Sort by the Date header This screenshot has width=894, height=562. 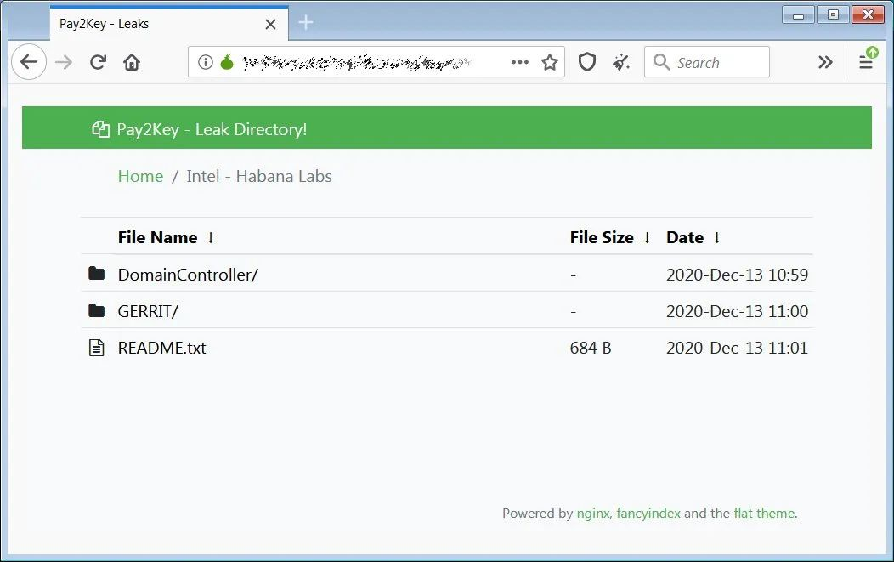685,237
